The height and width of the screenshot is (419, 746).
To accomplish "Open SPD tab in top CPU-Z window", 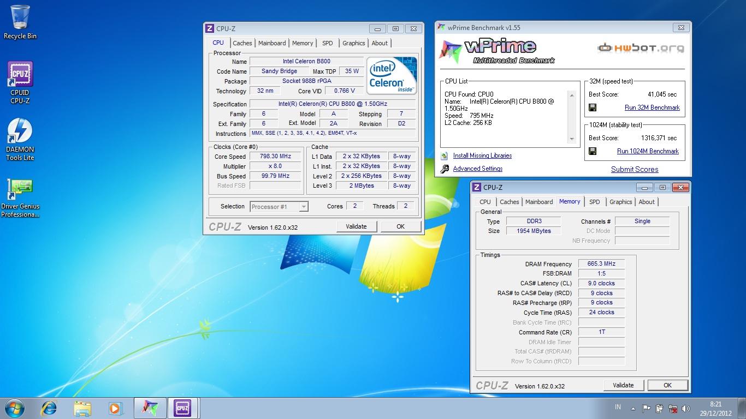I will point(327,43).
